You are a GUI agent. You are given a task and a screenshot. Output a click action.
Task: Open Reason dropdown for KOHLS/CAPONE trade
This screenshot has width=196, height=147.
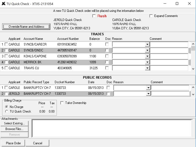(x=147, y=56)
